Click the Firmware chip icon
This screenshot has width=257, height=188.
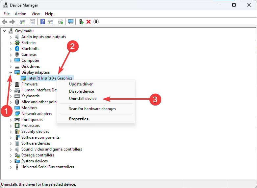(17, 84)
